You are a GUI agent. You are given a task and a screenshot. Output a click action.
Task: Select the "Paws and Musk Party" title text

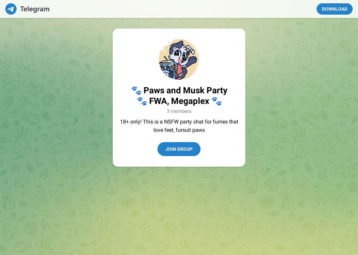[x=185, y=90]
